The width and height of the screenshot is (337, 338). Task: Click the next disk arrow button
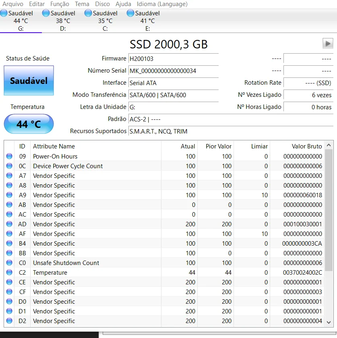click(x=328, y=44)
